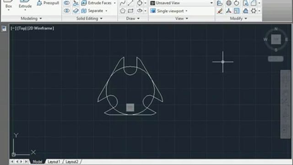Click the solid Intersect icon below Union
This screenshot has width=293, height=165.
[67, 11]
